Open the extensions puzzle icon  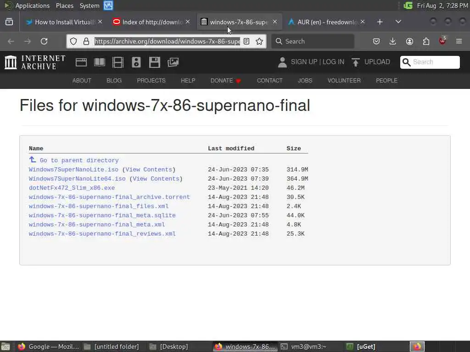[426, 41]
